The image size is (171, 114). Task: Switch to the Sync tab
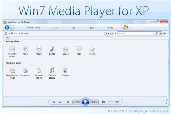(x=110, y=28)
